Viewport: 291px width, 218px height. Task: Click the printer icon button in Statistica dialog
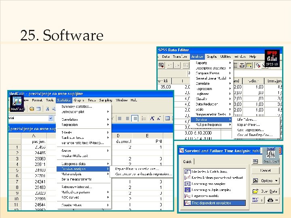click(x=273, y=200)
